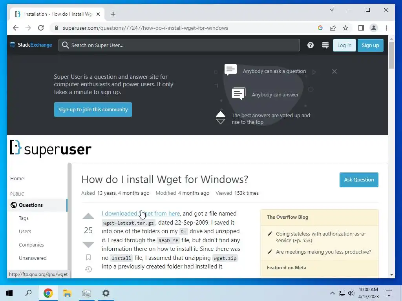Open the Windows Start menu

[x=9, y=293]
